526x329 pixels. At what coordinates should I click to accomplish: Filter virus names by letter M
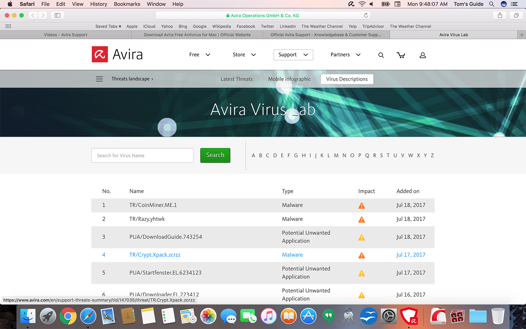tap(336, 155)
